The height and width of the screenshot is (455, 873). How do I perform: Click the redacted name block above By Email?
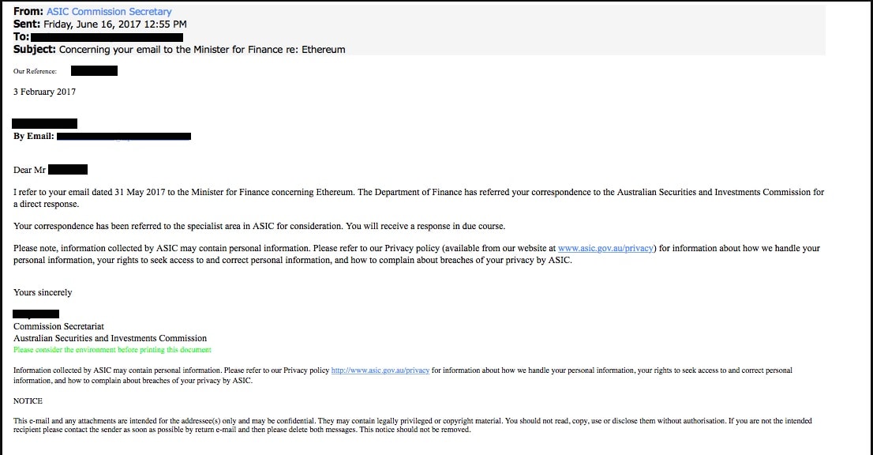pos(45,123)
